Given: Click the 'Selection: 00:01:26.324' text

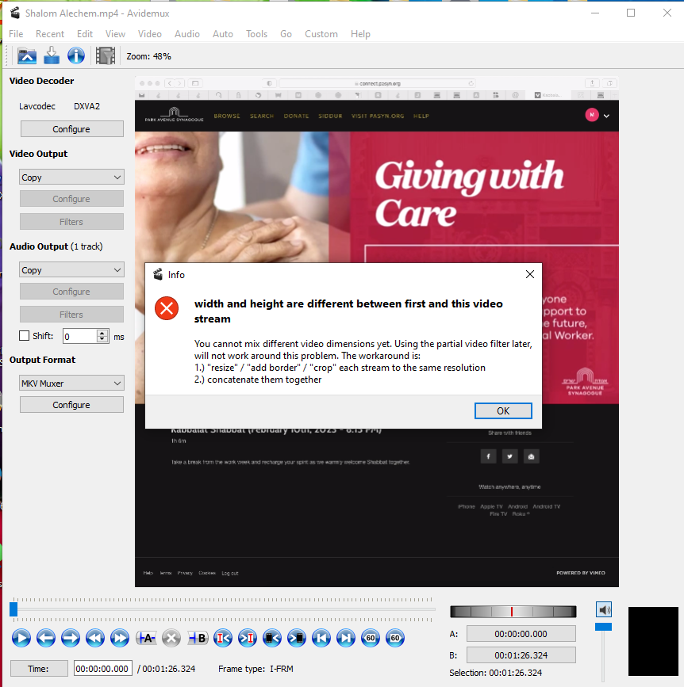Looking at the screenshot, I should (x=496, y=673).
